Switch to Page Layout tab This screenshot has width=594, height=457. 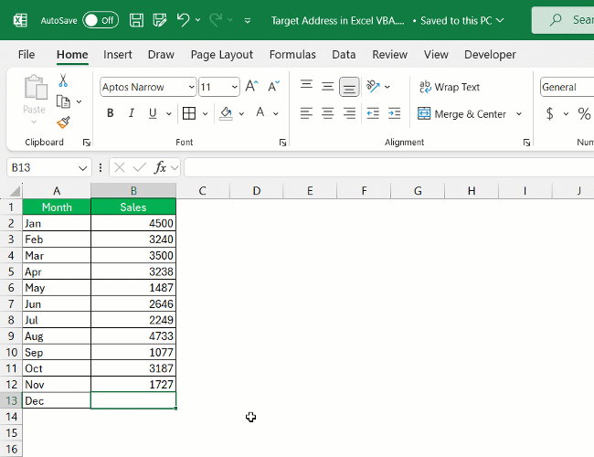click(x=222, y=55)
